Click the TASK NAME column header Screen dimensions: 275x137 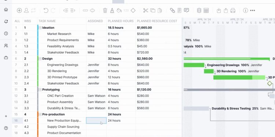point(47,21)
